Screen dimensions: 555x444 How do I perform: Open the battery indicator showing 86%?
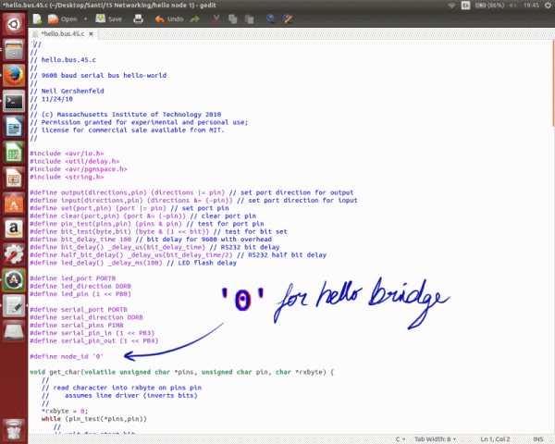coord(489,6)
